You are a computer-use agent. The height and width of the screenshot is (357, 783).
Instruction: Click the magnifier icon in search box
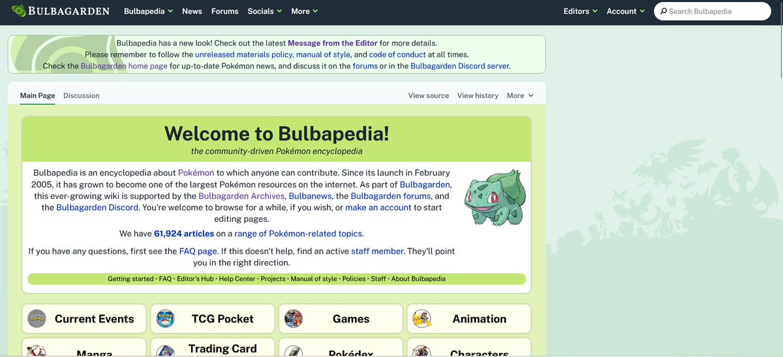click(664, 11)
